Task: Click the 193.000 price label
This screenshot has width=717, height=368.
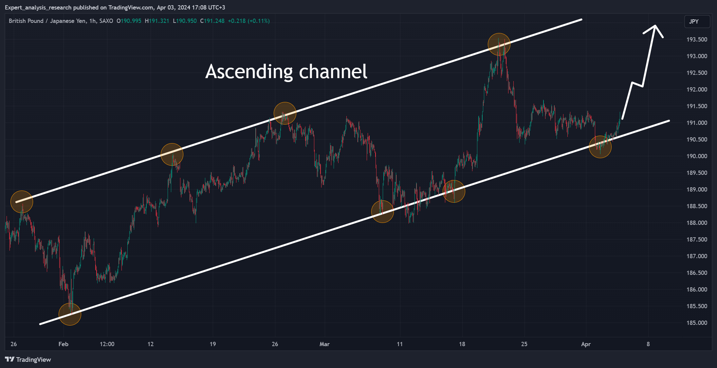Action: click(697, 56)
